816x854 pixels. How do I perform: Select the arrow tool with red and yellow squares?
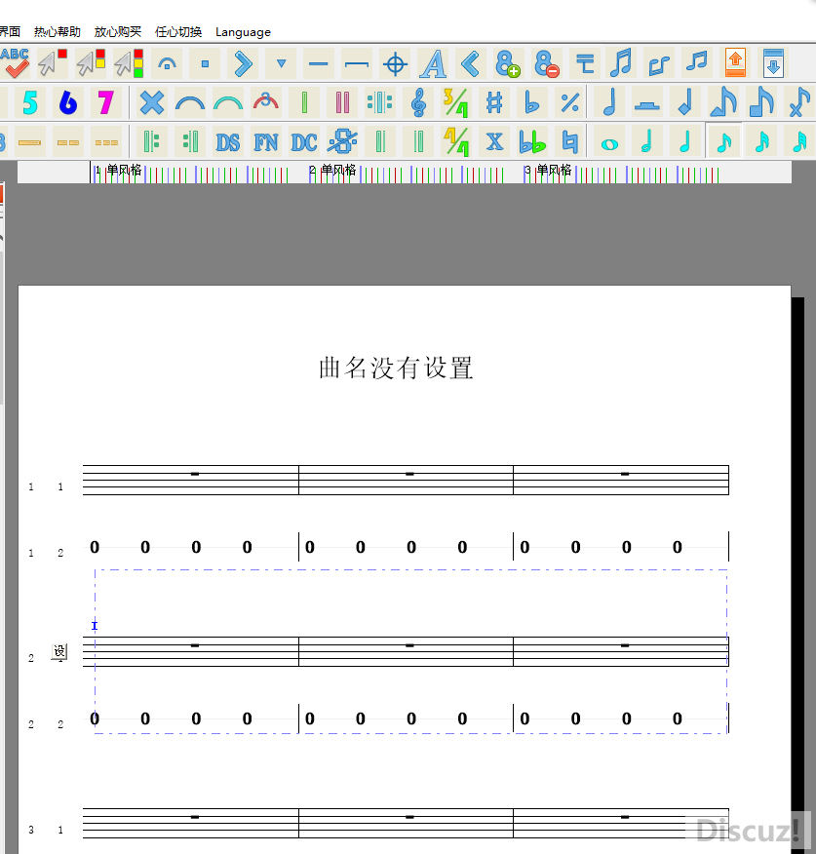(x=91, y=62)
